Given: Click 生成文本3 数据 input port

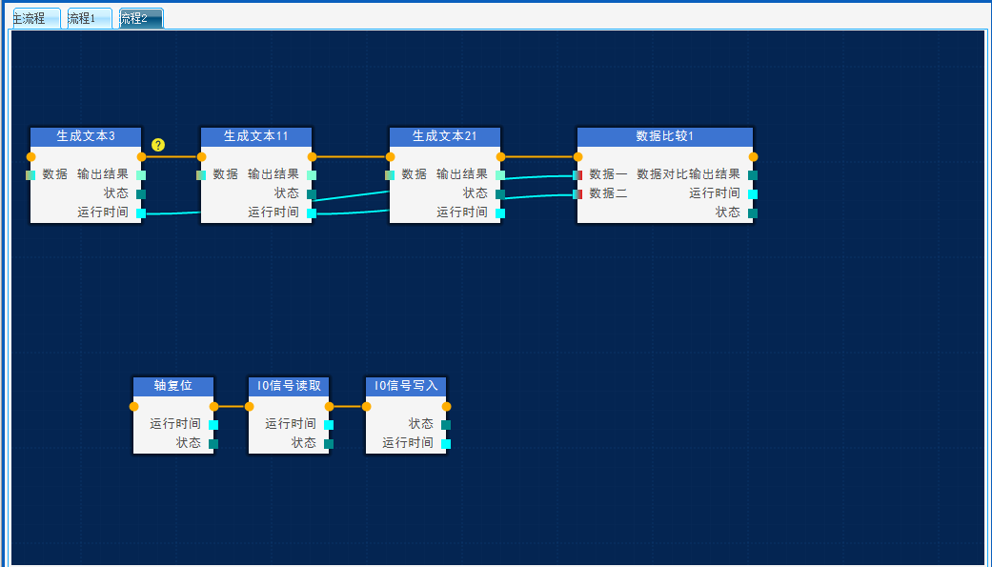Looking at the screenshot, I should 30,175.
